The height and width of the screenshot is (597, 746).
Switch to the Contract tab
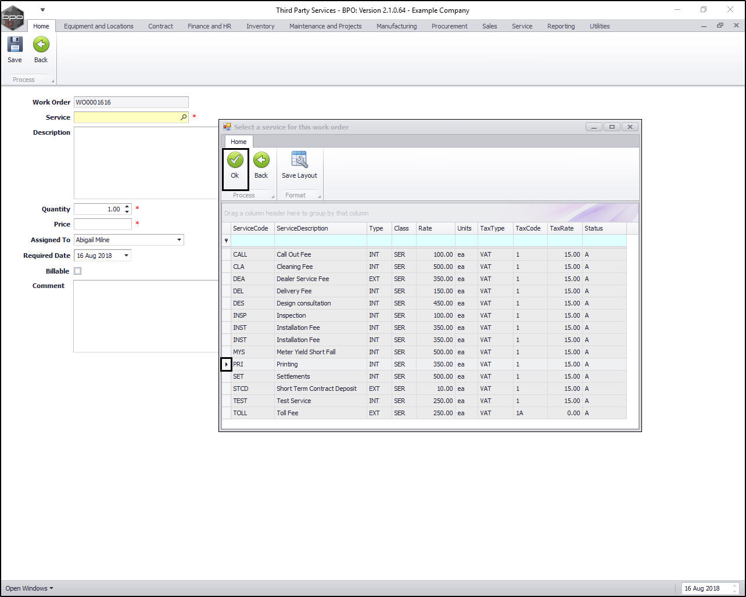[161, 26]
